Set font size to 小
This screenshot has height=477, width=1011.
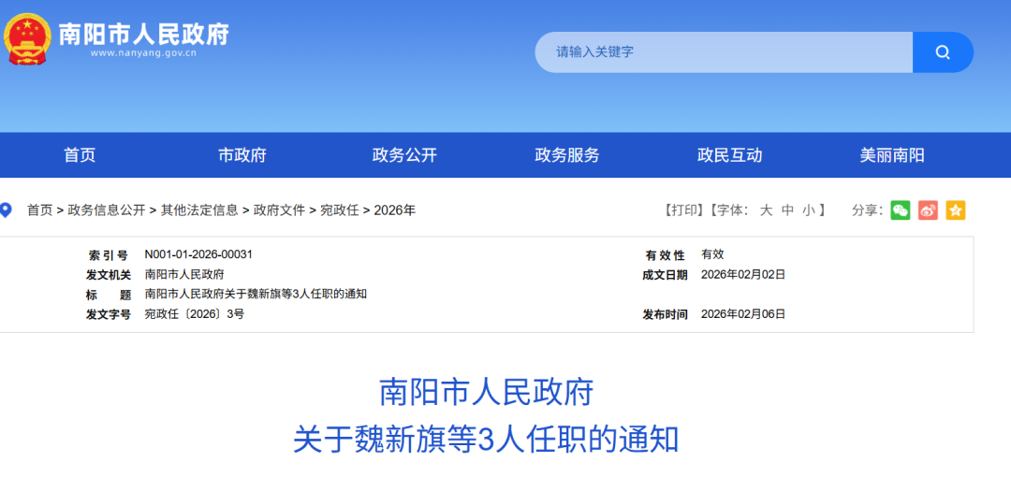809,210
